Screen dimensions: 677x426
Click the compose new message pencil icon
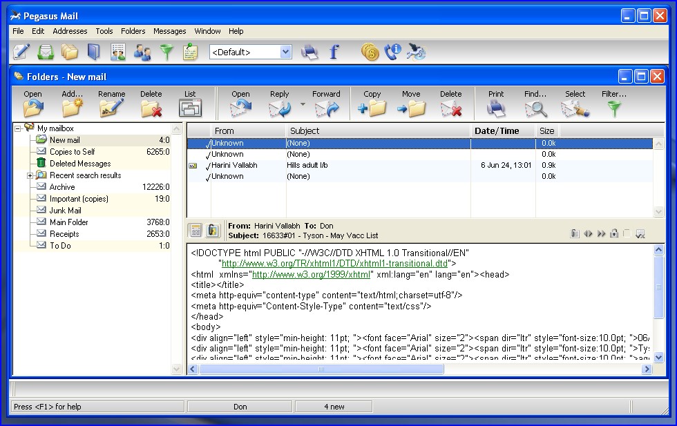(x=21, y=52)
